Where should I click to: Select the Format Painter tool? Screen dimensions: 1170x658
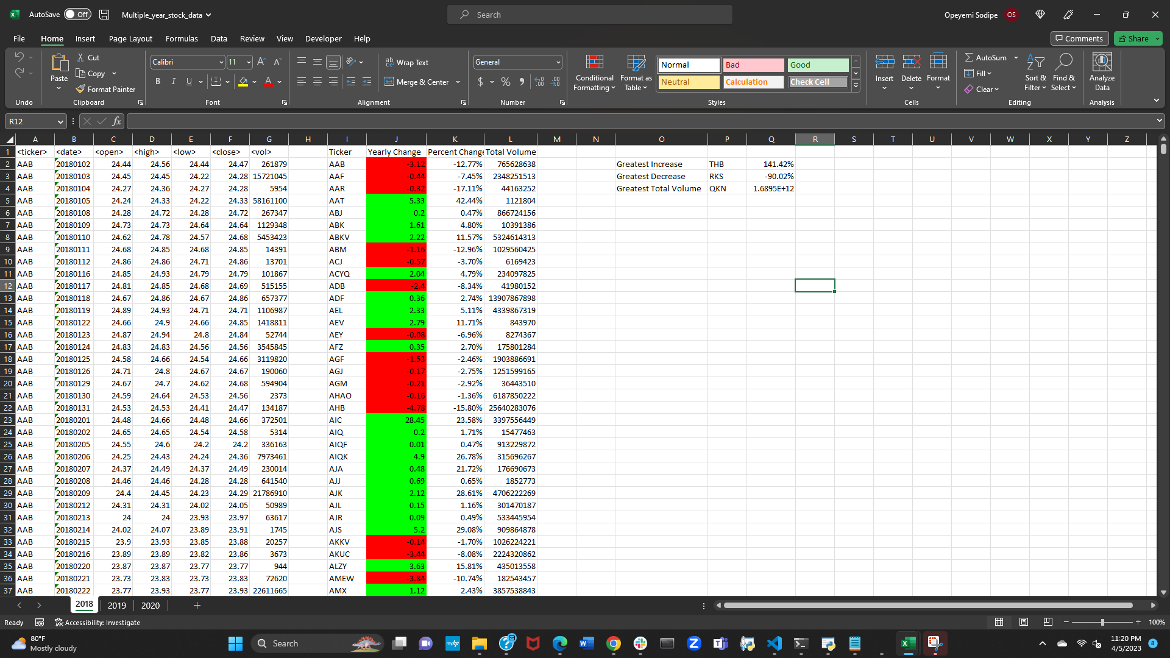[x=106, y=89]
